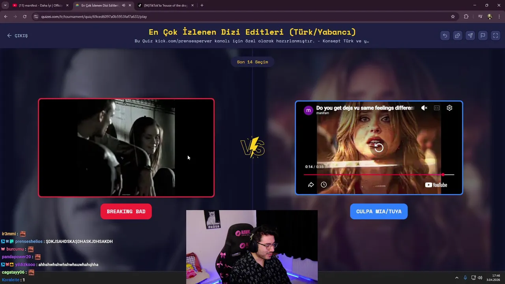Open network settings from the tray
The height and width of the screenshot is (284, 505).
pyautogui.click(x=473, y=278)
